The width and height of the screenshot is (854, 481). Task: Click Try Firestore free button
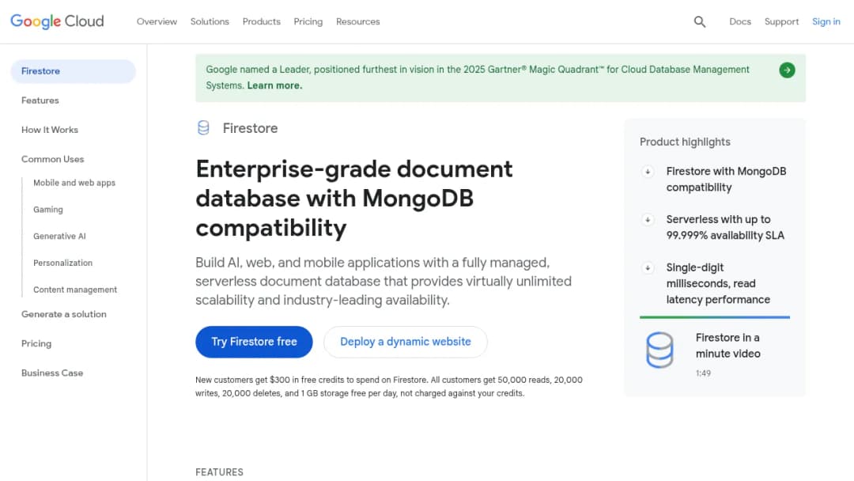click(x=254, y=342)
